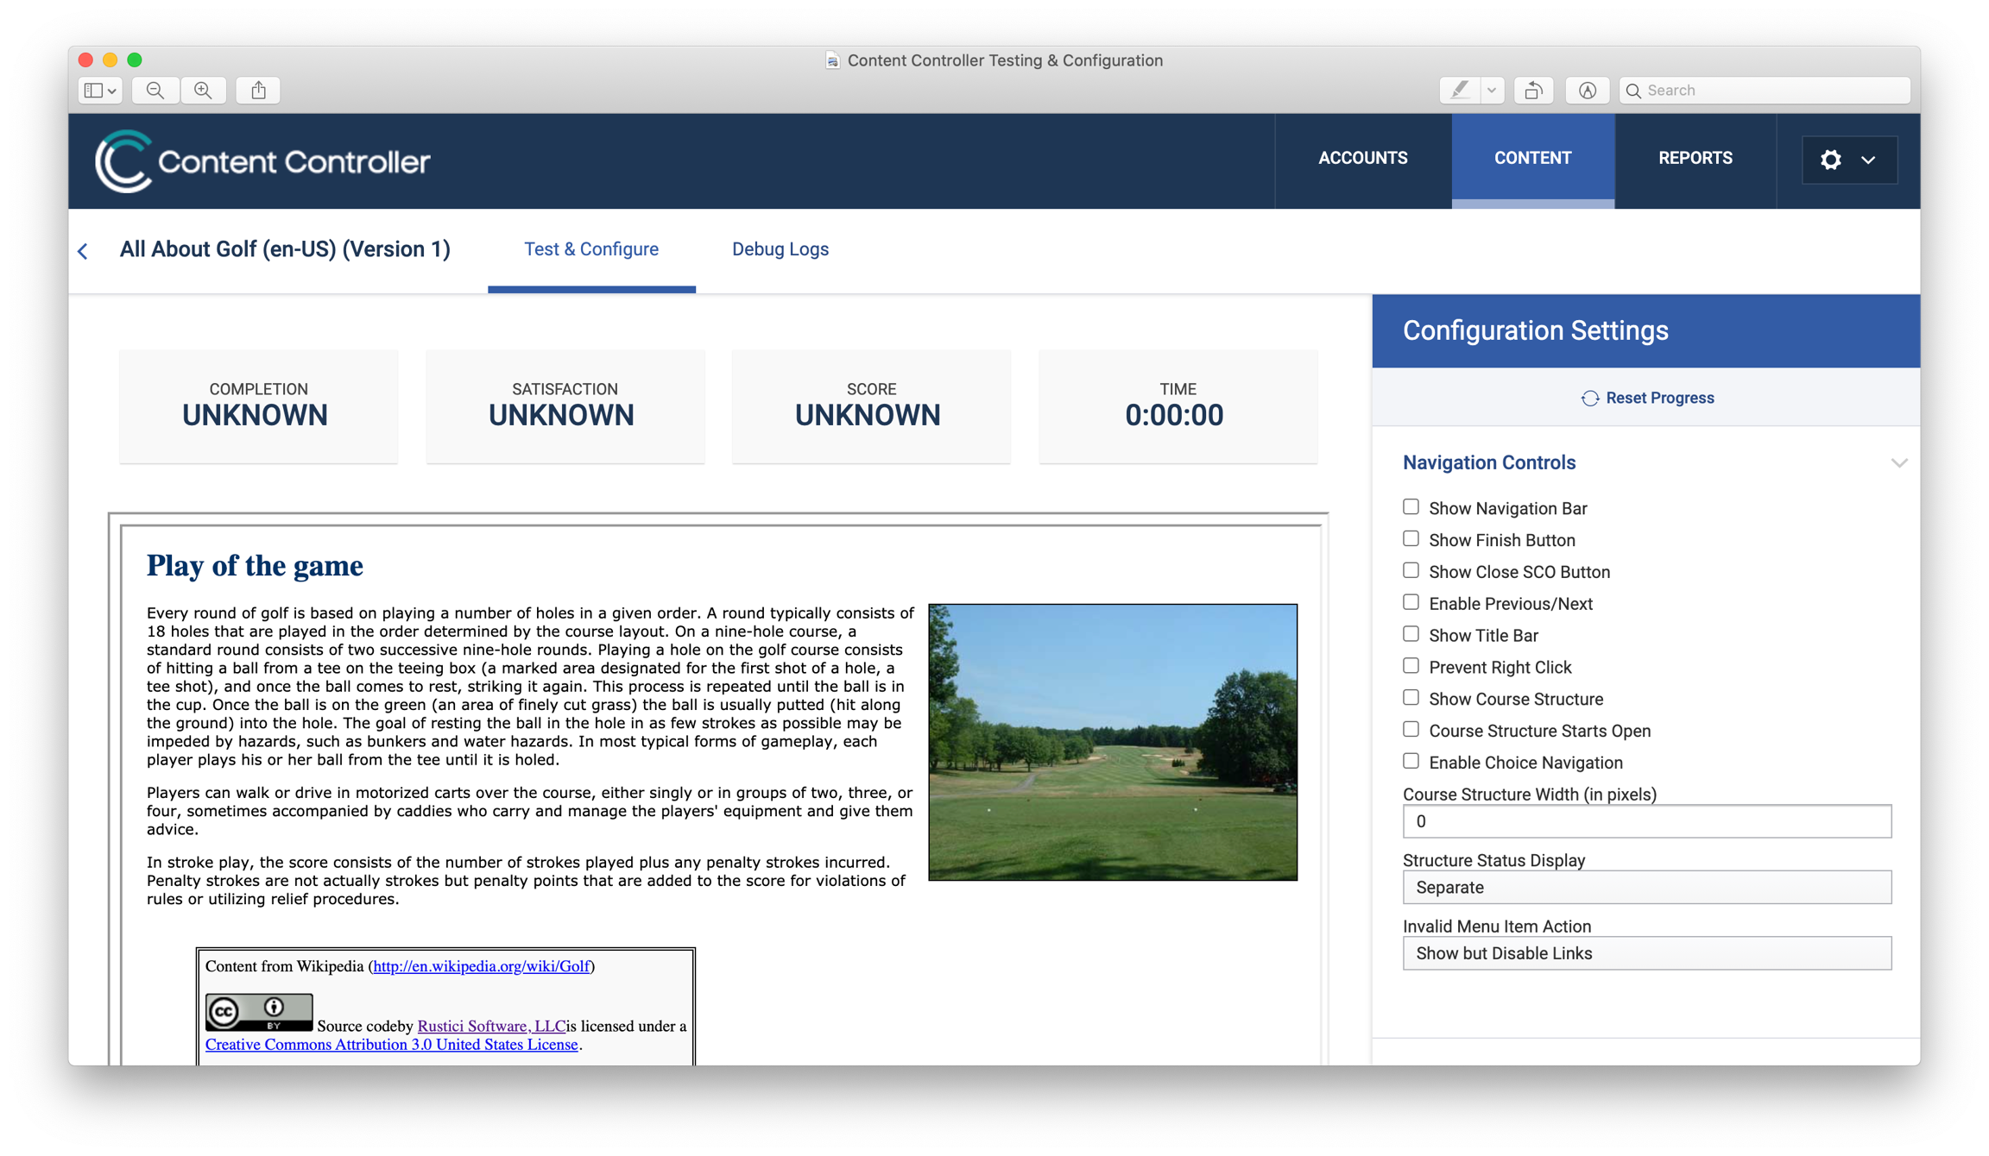1989x1156 pixels.
Task: Open the sidebar view toggle in the toolbar
Action: 99,90
